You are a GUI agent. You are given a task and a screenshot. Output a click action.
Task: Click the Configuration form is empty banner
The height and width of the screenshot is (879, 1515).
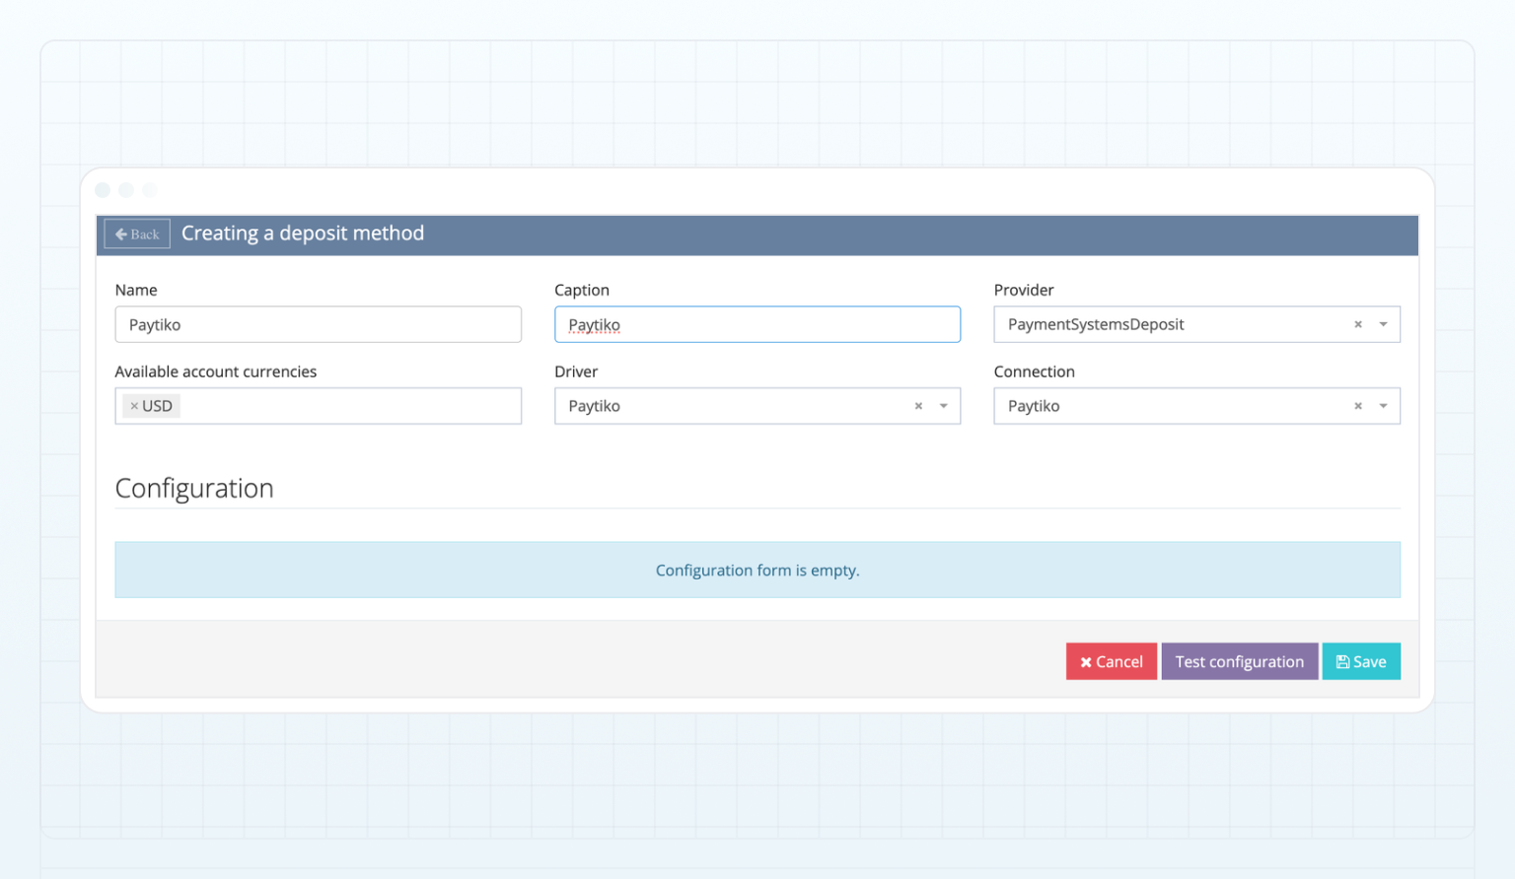pyautogui.click(x=757, y=570)
